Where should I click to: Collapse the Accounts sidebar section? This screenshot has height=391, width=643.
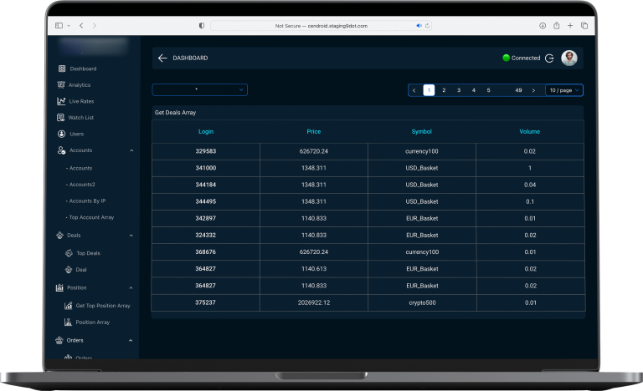pyautogui.click(x=131, y=150)
